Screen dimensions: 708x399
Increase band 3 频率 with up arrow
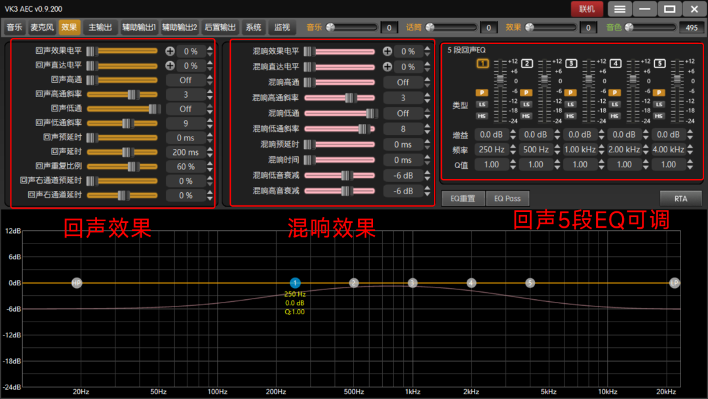pos(601,147)
